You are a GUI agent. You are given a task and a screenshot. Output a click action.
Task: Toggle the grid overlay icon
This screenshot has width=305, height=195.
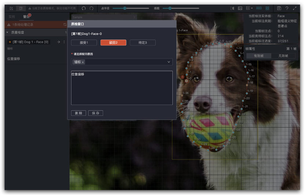pyautogui.click(x=268, y=8)
